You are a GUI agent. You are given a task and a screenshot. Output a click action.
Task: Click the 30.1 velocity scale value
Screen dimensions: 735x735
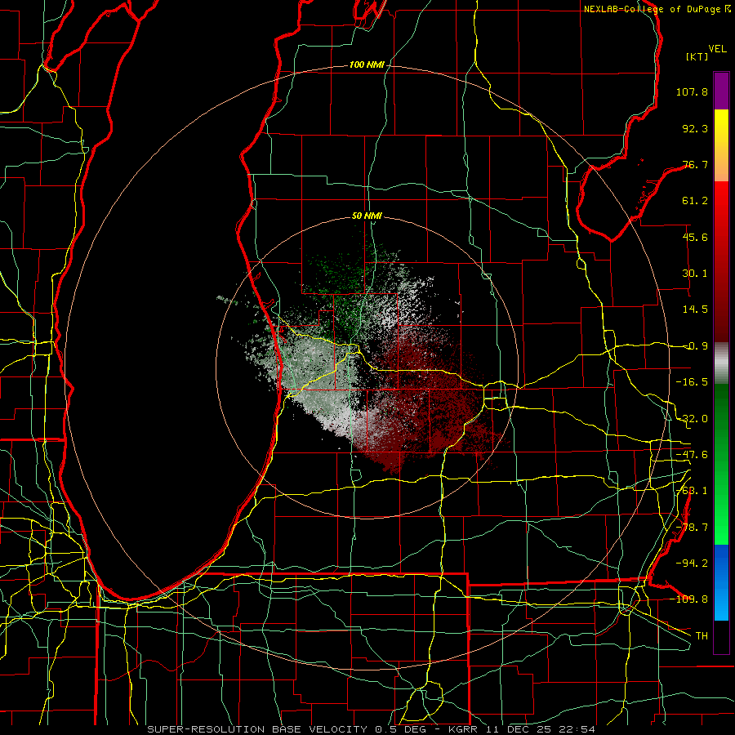click(x=695, y=274)
